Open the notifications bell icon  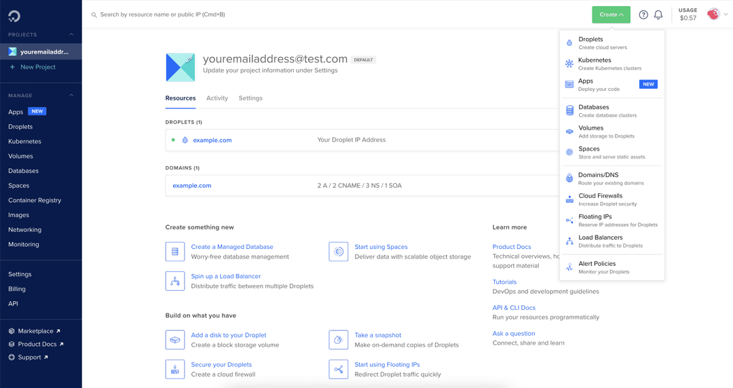click(658, 15)
